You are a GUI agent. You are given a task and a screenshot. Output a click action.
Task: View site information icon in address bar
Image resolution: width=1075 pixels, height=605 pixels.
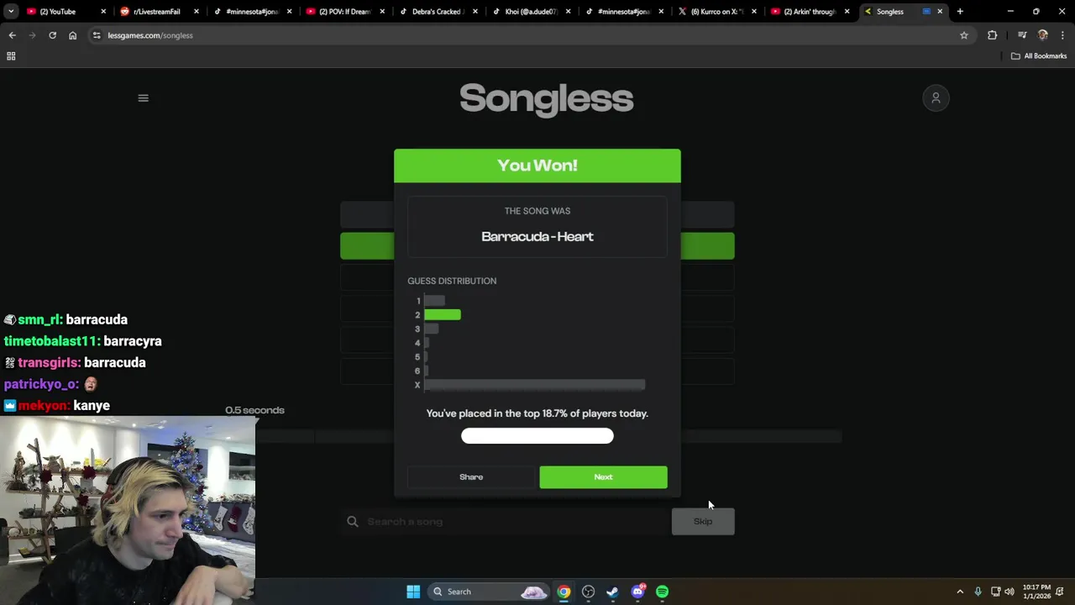97,35
